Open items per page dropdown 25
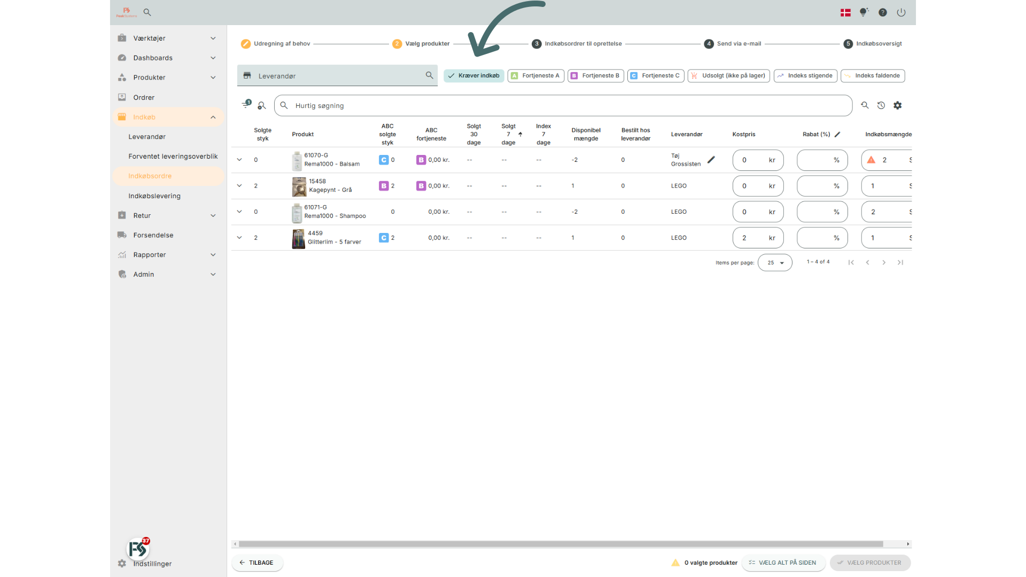The image size is (1026, 577). click(x=775, y=262)
